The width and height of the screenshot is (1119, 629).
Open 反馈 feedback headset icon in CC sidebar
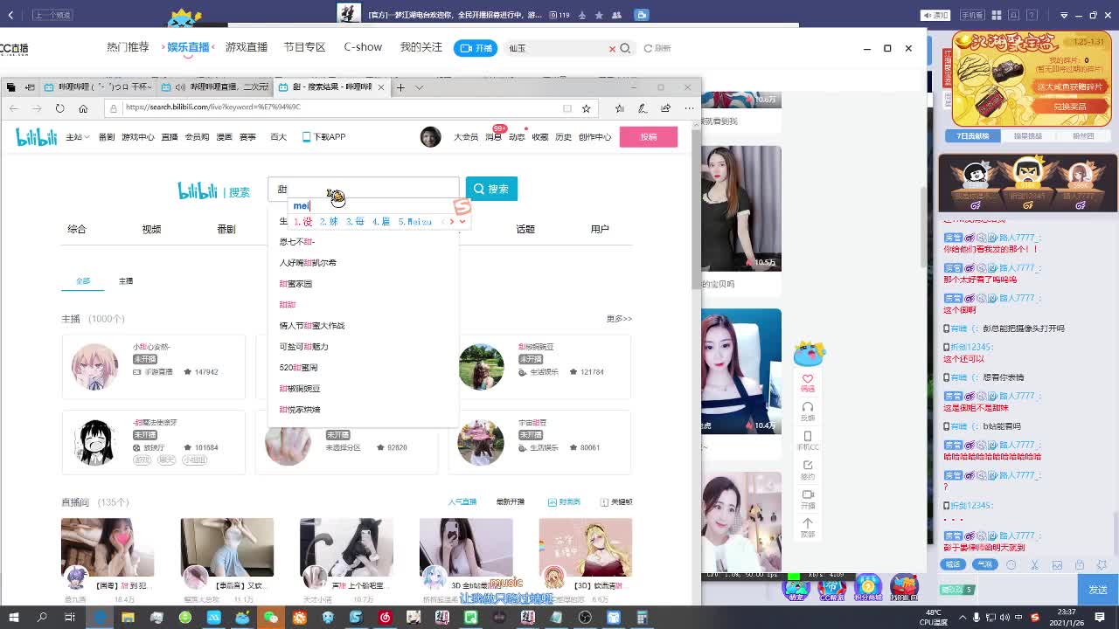coord(808,405)
